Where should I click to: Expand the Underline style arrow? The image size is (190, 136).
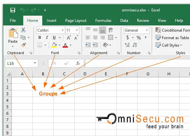(x=60, y=38)
